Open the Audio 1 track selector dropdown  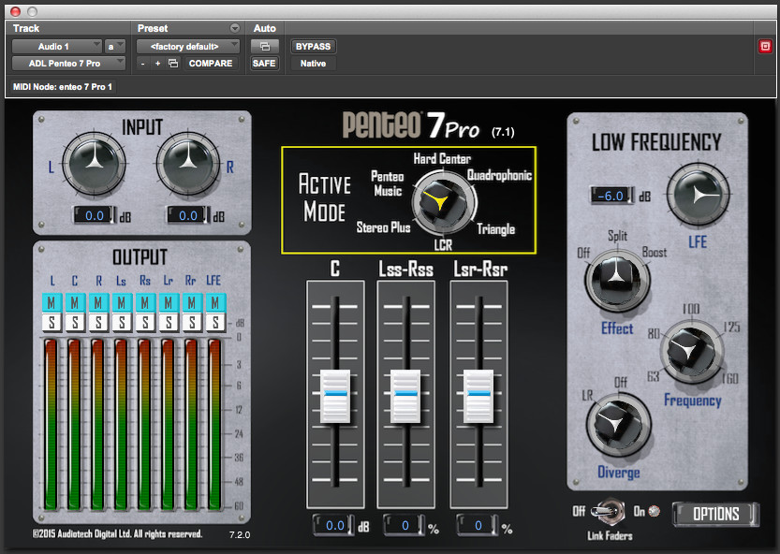(57, 46)
